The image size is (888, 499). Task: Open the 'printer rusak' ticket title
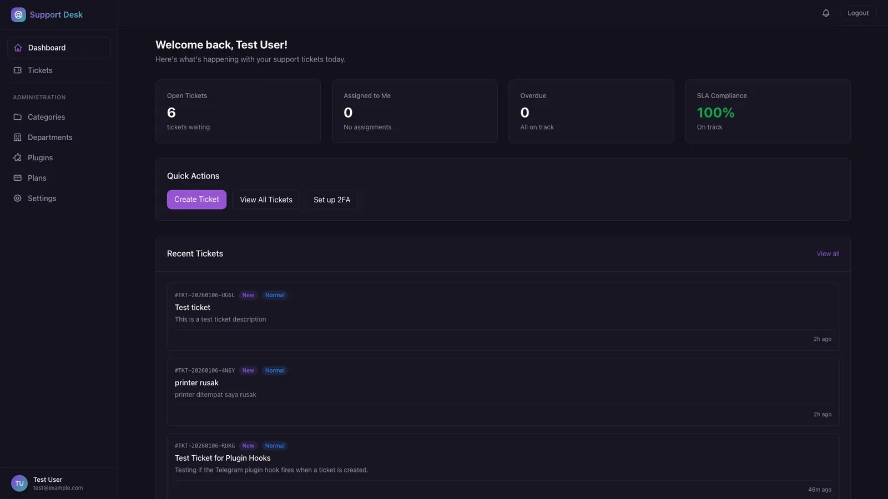coord(196,383)
